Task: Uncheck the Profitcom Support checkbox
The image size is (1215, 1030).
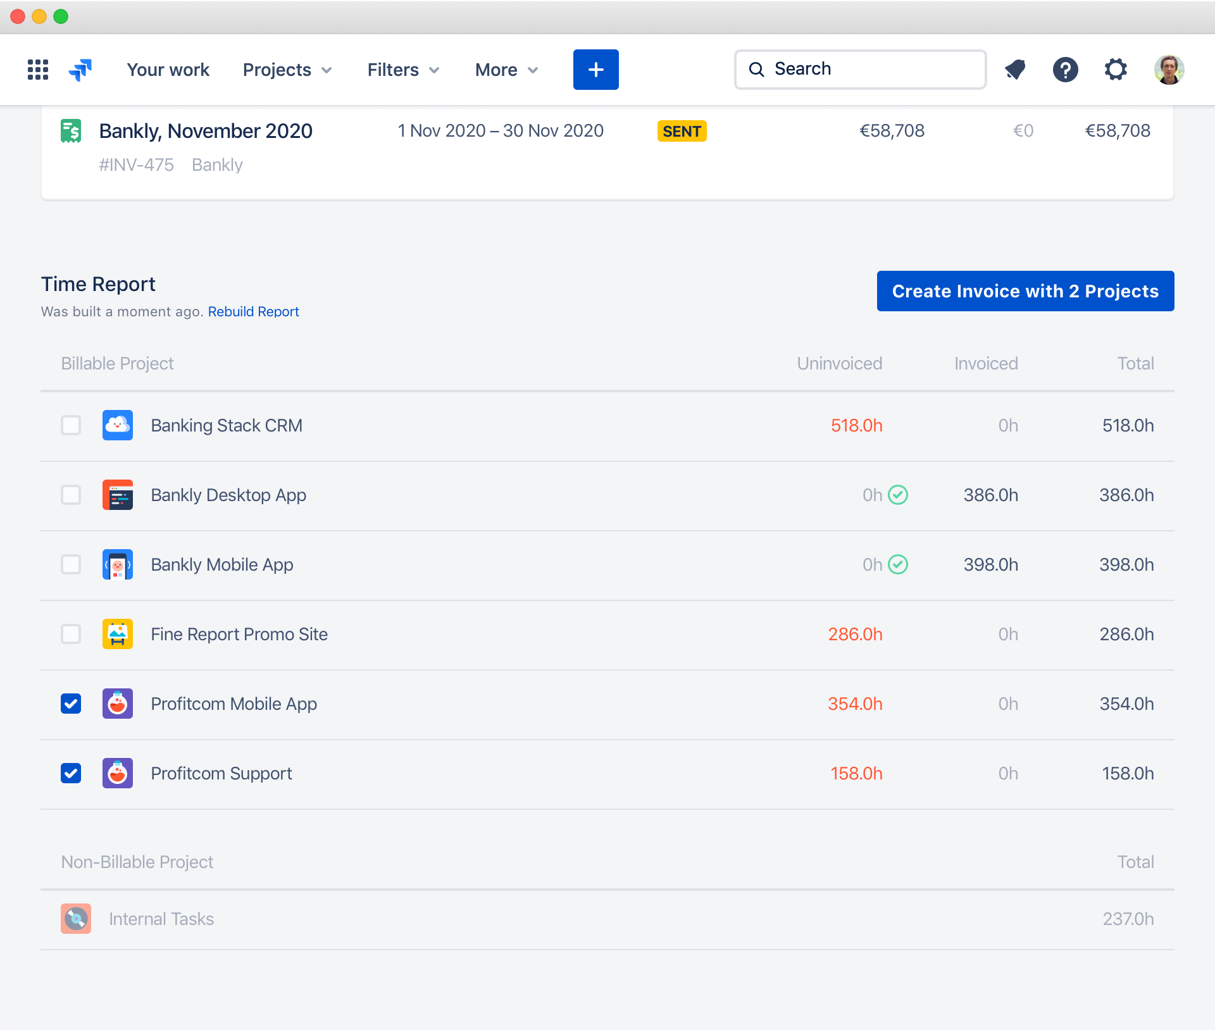Action: [x=71, y=773]
